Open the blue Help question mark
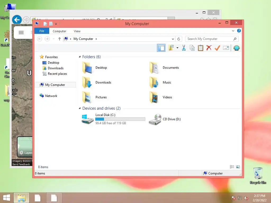The width and height of the screenshot is (271, 203). [239, 31]
